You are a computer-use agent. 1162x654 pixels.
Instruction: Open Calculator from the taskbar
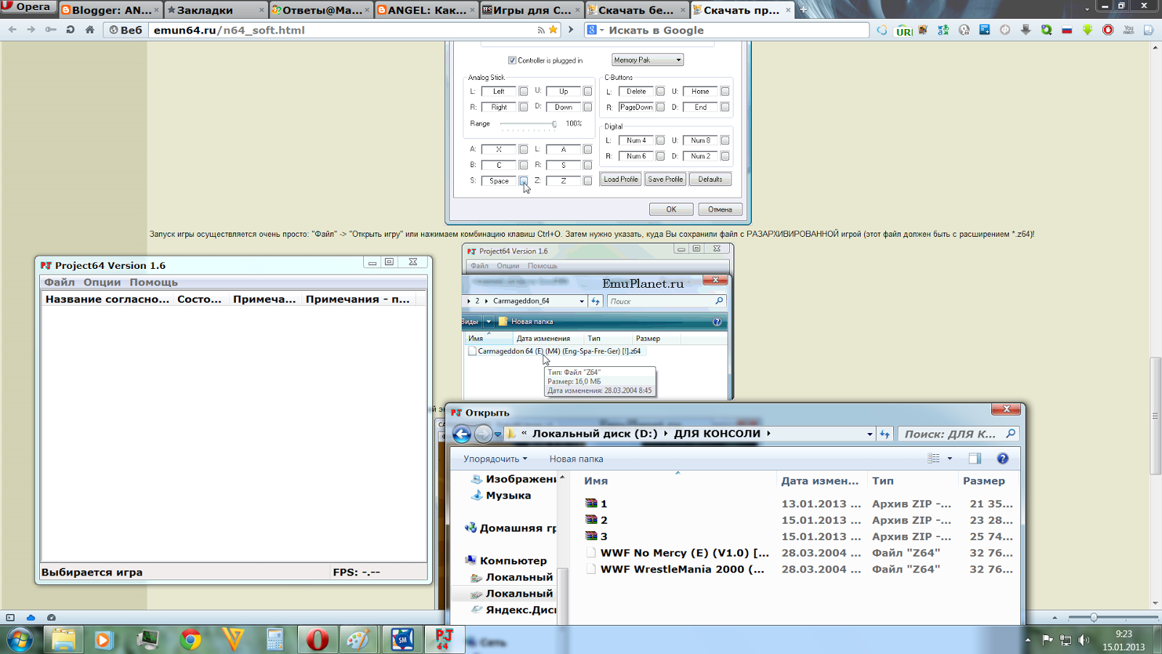275,639
